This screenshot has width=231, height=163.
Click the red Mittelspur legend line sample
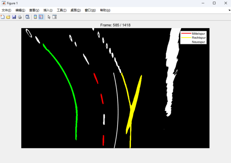186,34
